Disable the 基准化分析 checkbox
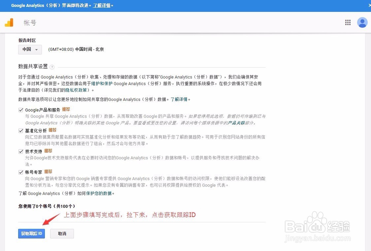 click(21, 130)
